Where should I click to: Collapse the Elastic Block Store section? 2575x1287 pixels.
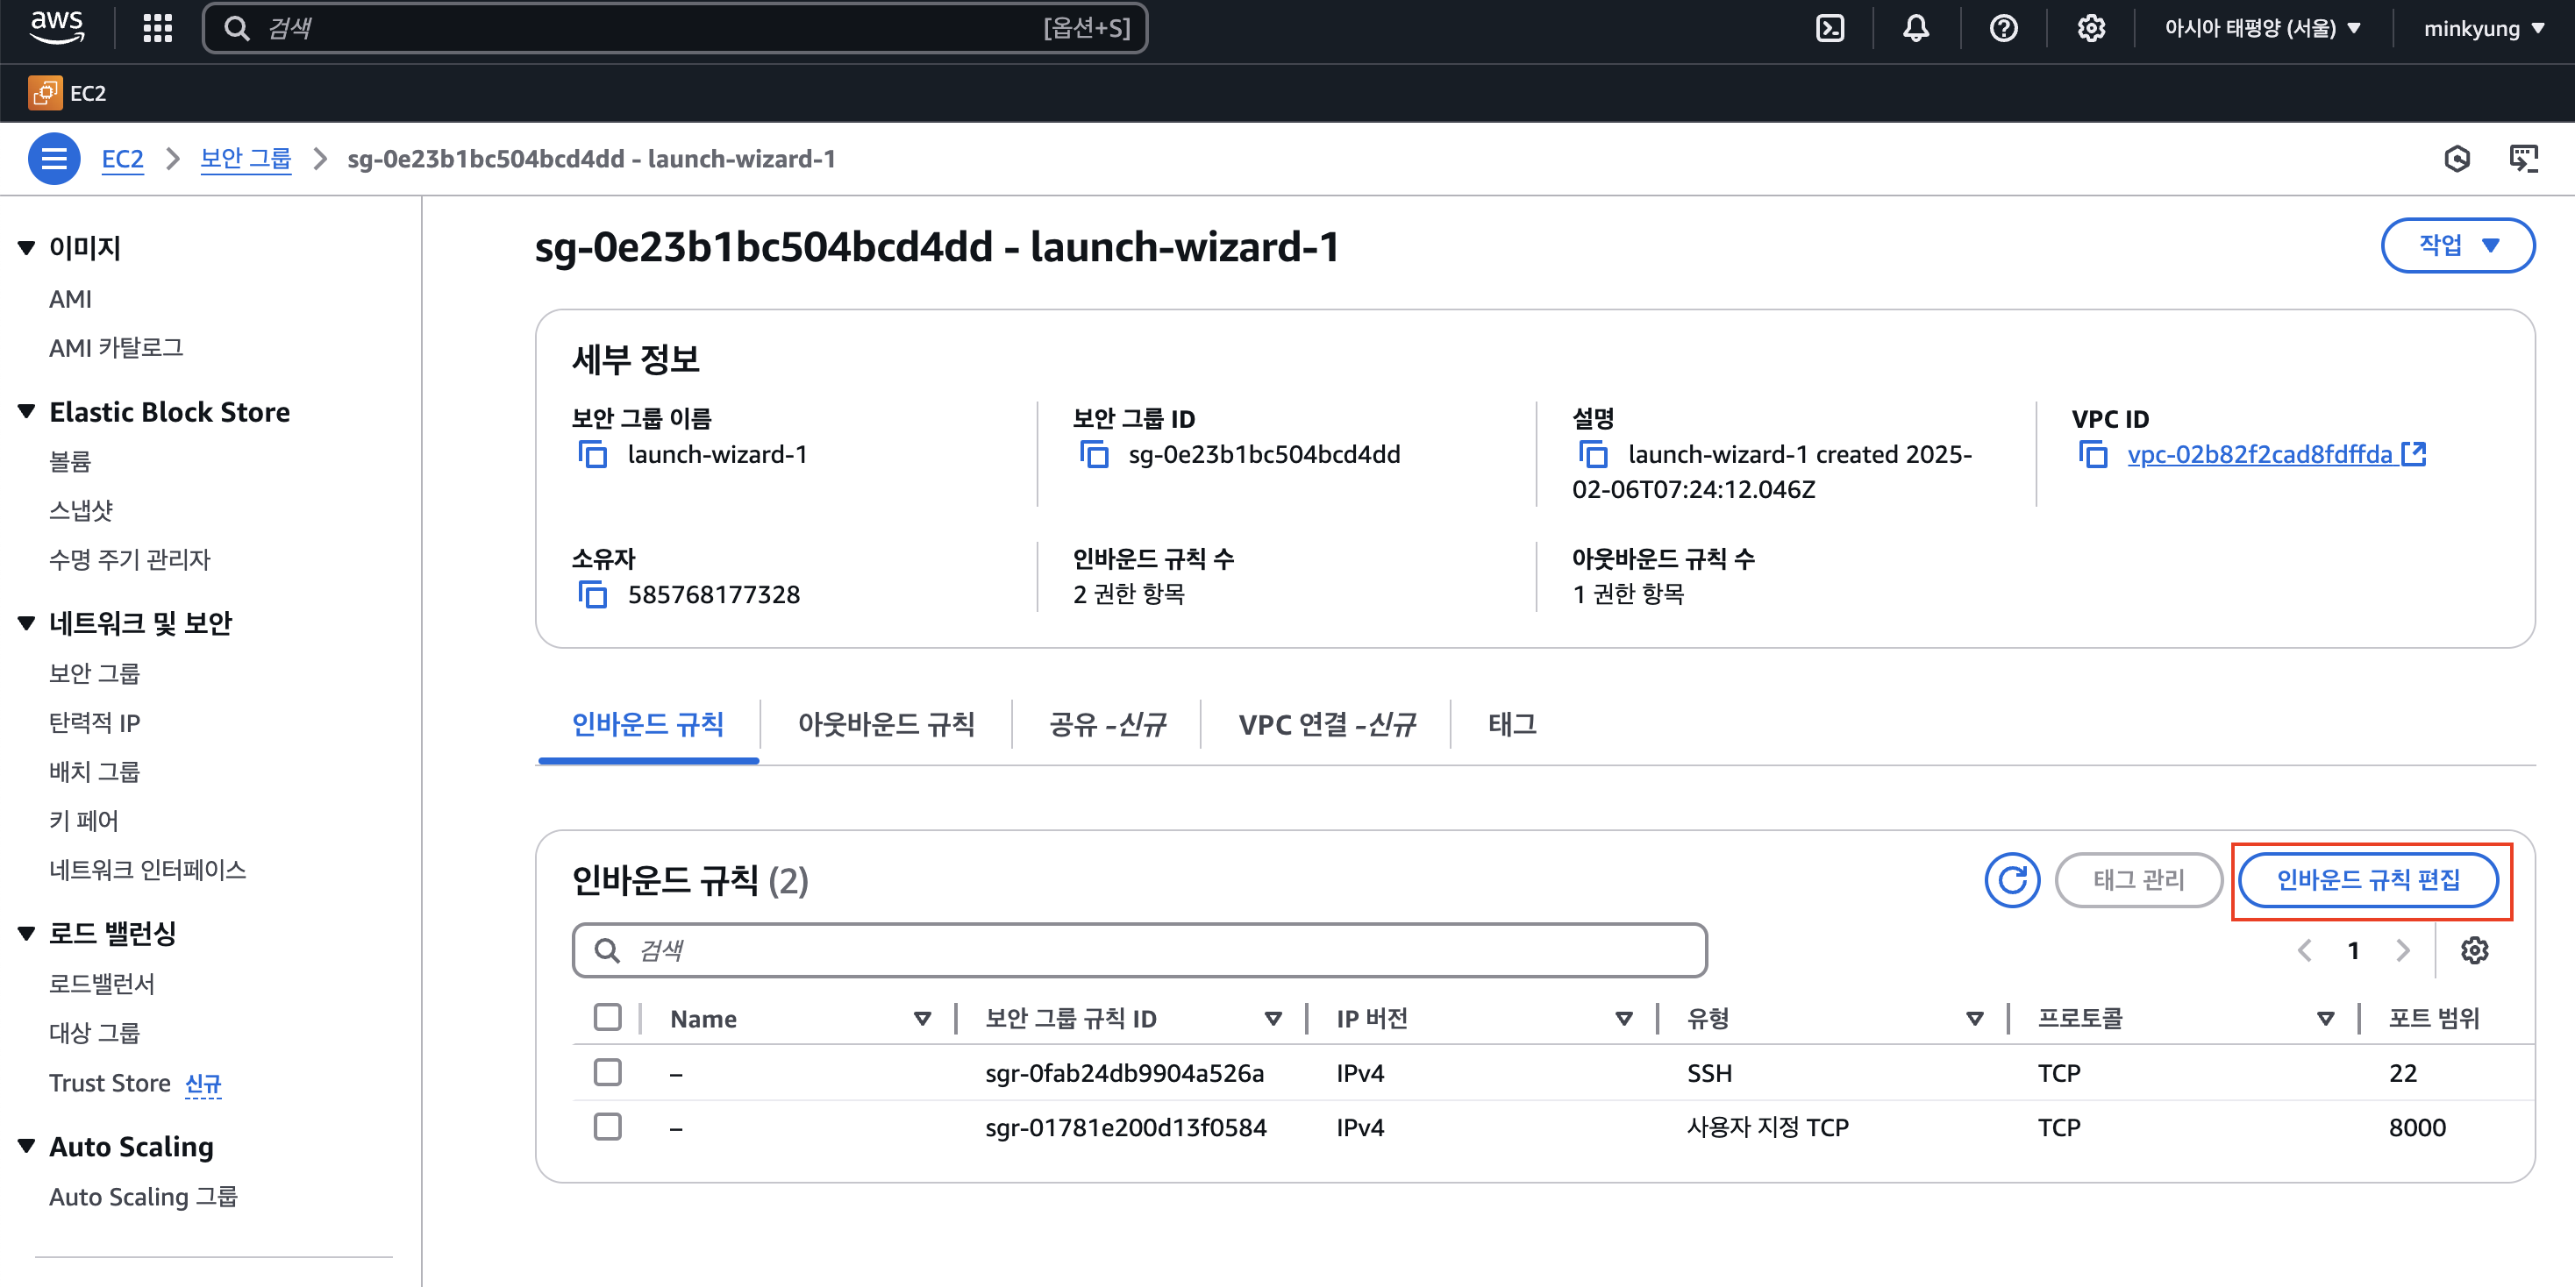27,412
